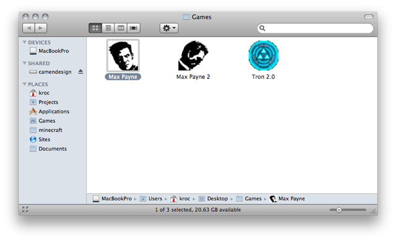396x241 pixels.
Task: Open the Projects folder icon in sidebar
Action: click(33, 102)
